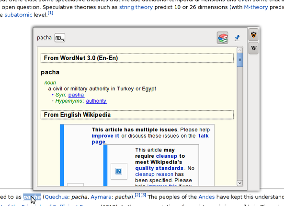Open the Quechua language link
Image resolution: width=284 pixels, height=206 pixels.
click(57, 197)
